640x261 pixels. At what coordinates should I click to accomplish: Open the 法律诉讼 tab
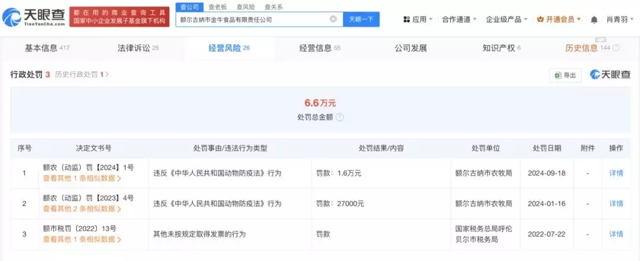pos(138,48)
